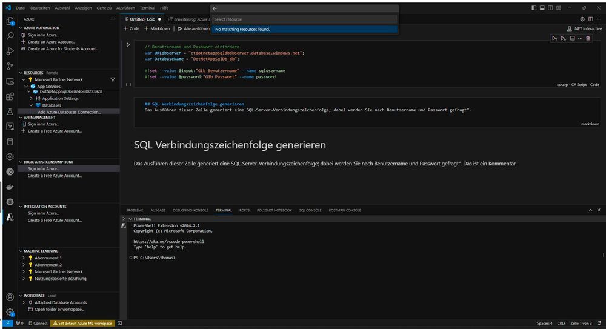Add a new Code cell button
Image resolution: width=606 pixels, height=329 pixels.
[132, 28]
